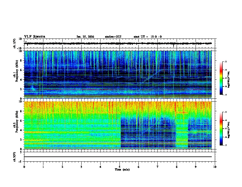The image size is (242, 187).
Task: Click the "start UT = 15:0 :0" label
Action: coord(148,37)
